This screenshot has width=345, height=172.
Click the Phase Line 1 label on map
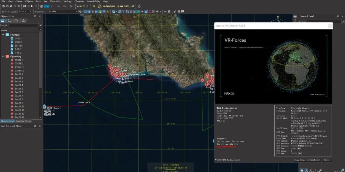click(84, 103)
